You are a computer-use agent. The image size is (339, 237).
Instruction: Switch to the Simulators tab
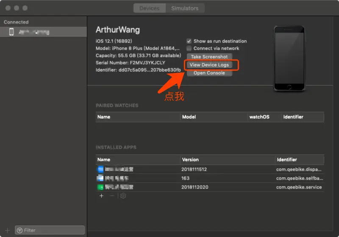click(x=185, y=8)
